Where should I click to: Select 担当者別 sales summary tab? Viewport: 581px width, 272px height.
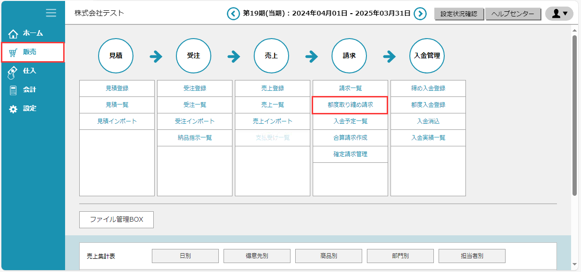(472, 256)
